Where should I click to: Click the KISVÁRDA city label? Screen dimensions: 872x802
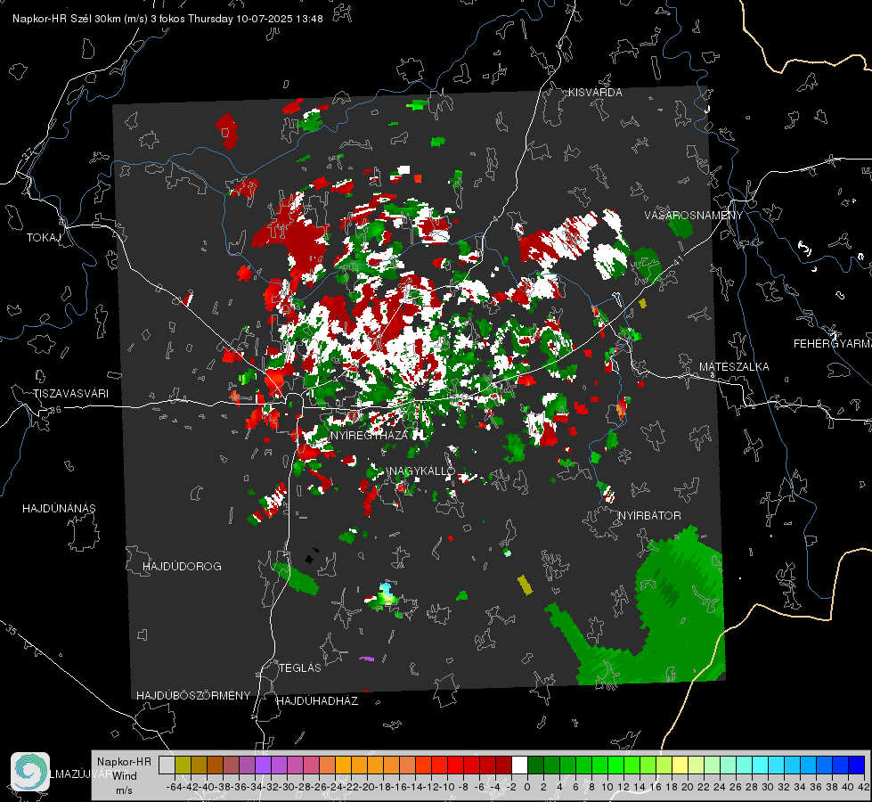point(595,93)
